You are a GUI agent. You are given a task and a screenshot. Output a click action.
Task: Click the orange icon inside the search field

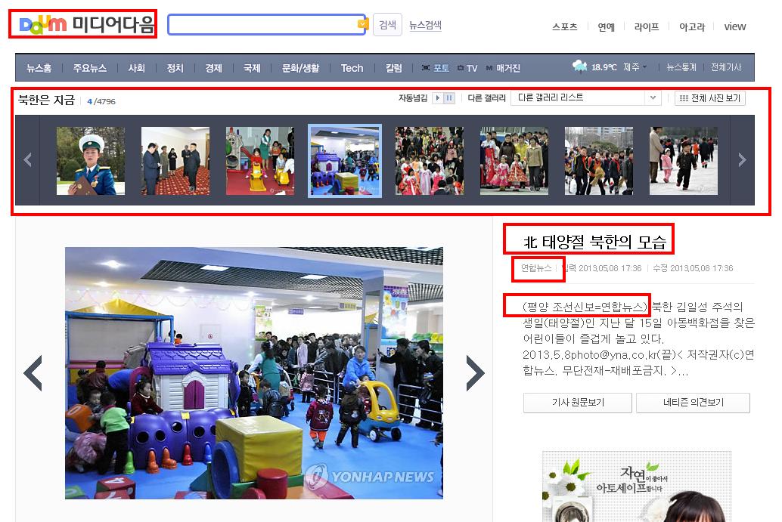click(362, 24)
